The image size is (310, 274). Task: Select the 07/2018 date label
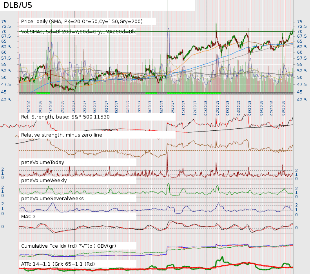tap(272, 108)
